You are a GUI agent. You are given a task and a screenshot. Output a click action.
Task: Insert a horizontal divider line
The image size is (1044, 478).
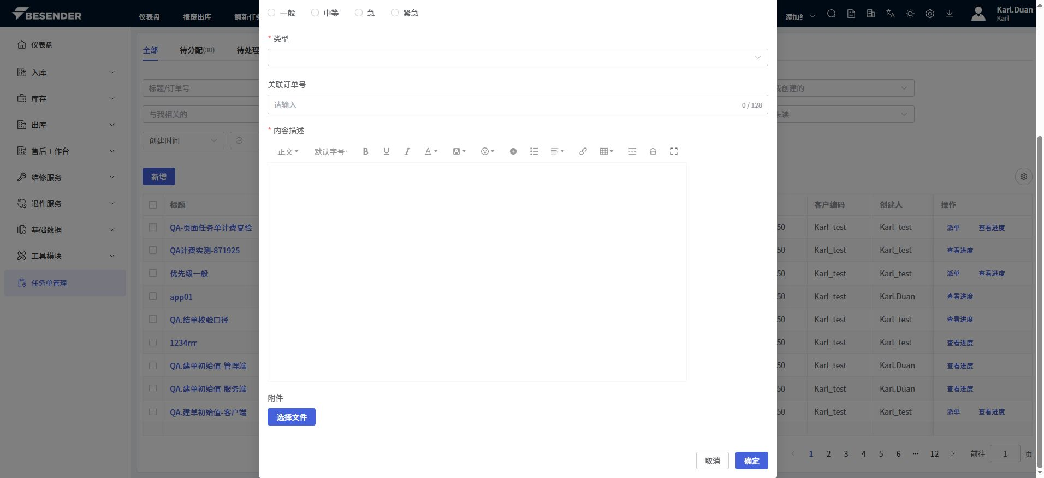tap(632, 151)
